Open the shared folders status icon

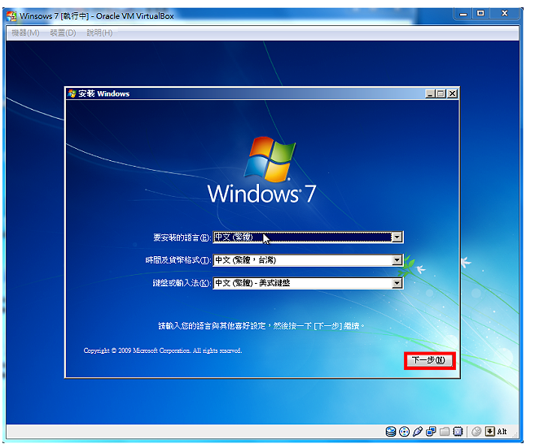[x=445, y=432]
